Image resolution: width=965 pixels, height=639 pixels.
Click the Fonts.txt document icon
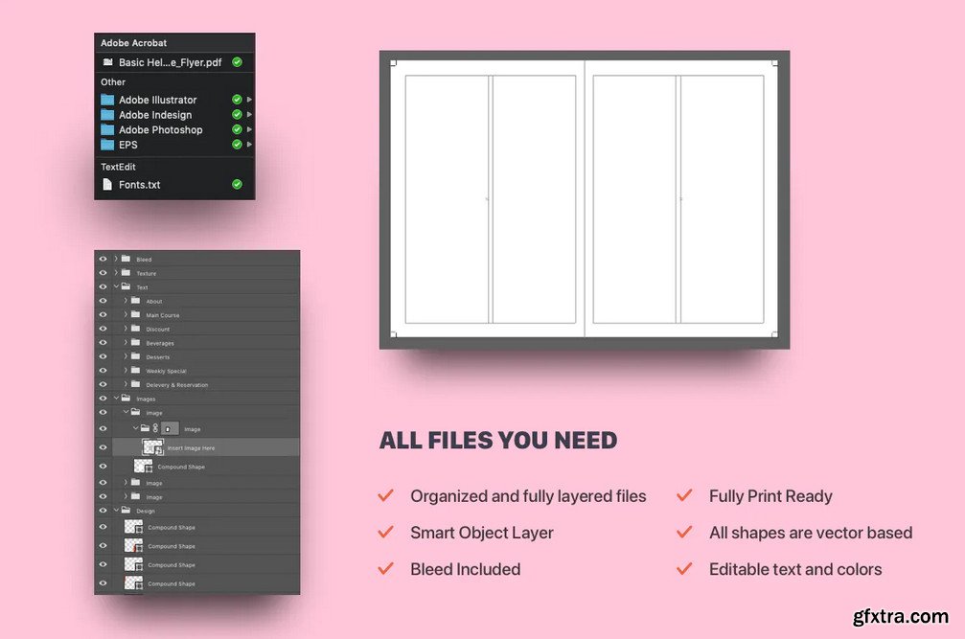(x=107, y=185)
